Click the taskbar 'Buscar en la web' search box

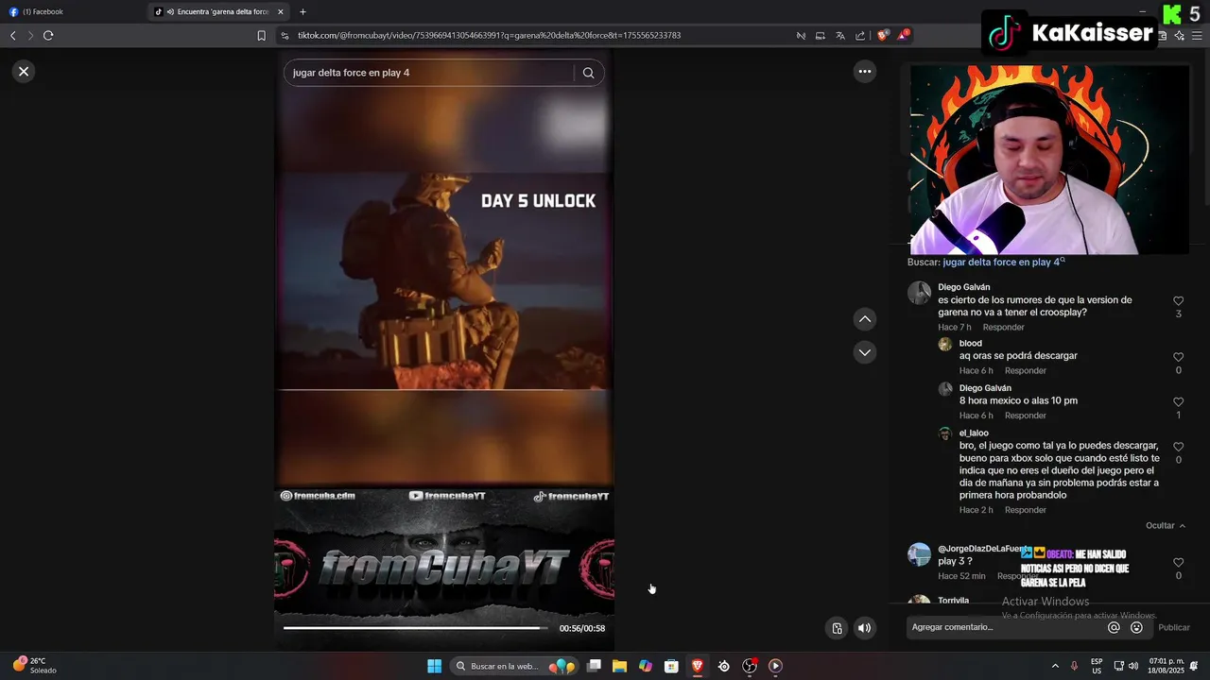click(x=513, y=666)
